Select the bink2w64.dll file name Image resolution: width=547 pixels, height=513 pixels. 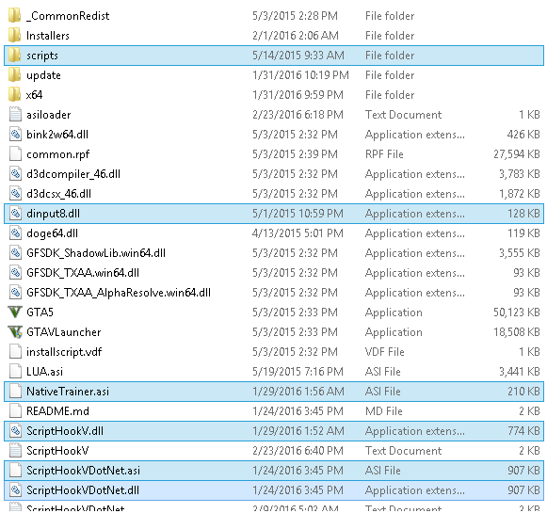click(x=57, y=135)
